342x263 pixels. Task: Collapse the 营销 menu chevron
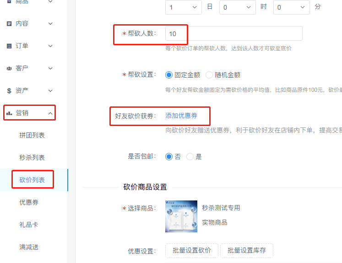(50, 113)
